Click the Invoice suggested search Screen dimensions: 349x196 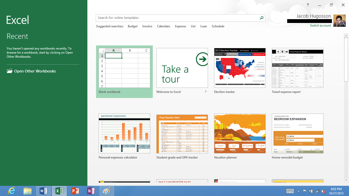coord(147,26)
